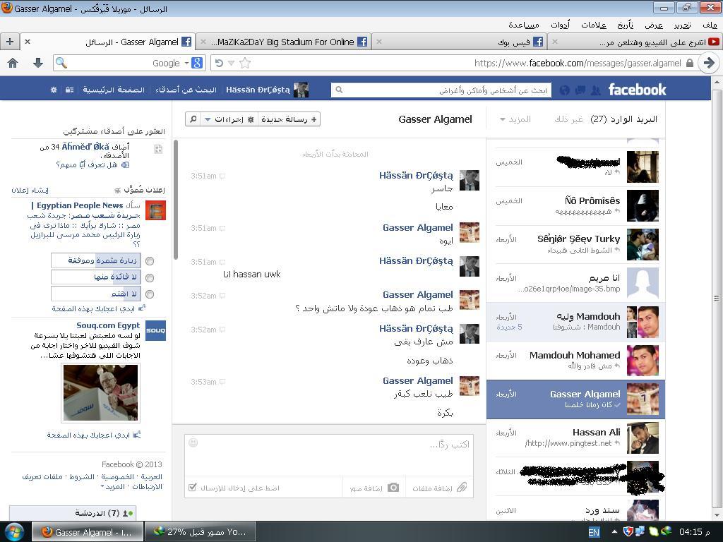This screenshot has width=723, height=542.
Task: Click the paperclip icon to add files
Action: pos(462,488)
